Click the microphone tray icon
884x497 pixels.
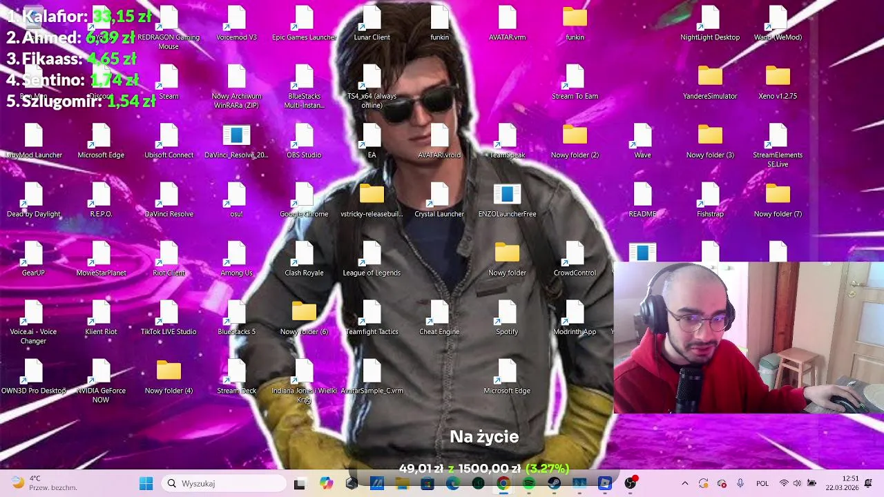(x=740, y=484)
